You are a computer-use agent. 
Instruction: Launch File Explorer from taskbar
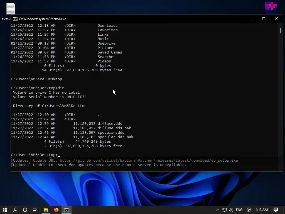coord(46,210)
